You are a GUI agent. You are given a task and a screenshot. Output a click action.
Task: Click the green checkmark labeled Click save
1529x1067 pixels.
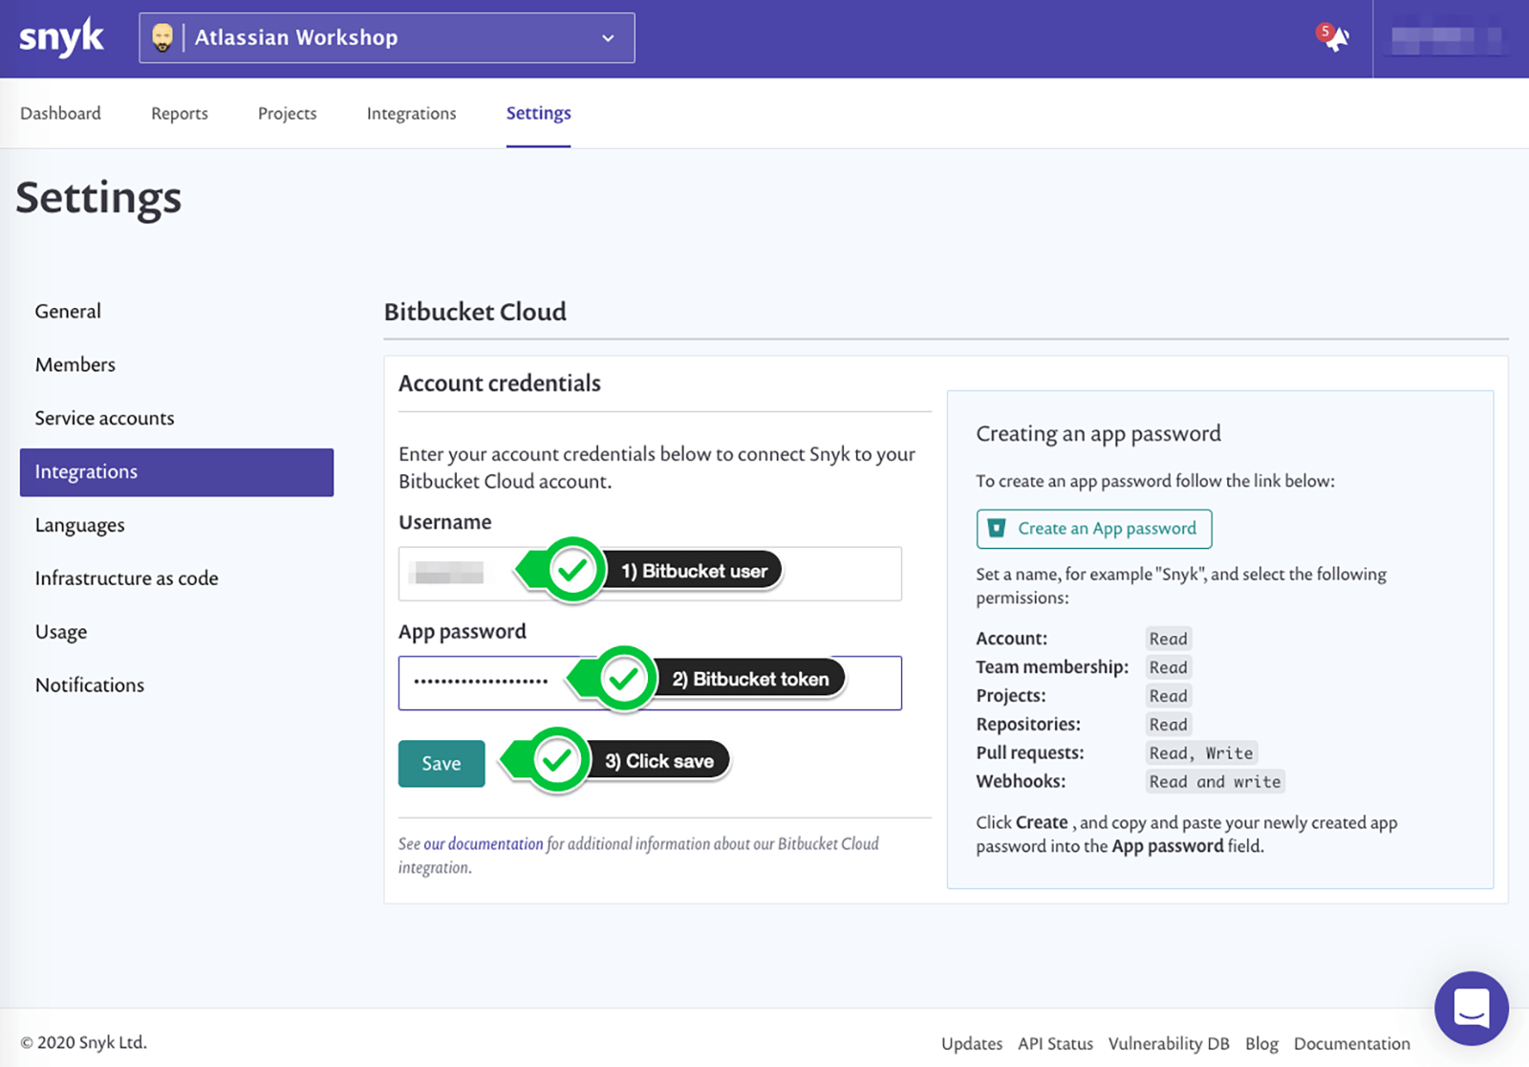pyautogui.click(x=555, y=760)
